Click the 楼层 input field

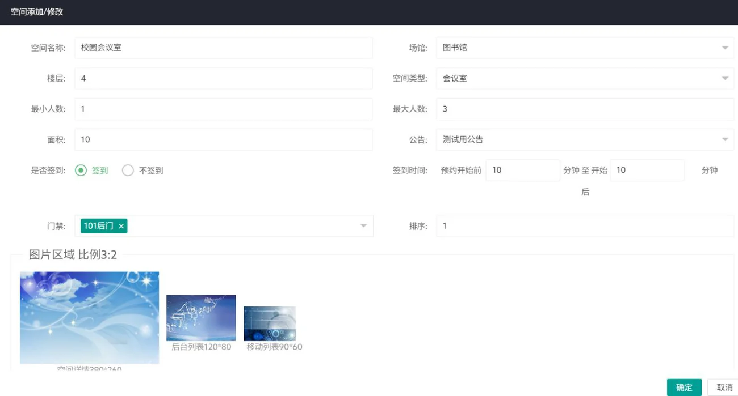(x=224, y=78)
